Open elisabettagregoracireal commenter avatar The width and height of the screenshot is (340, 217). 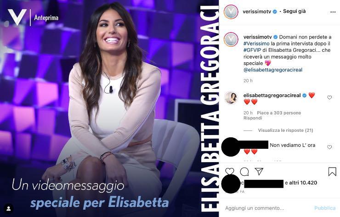tap(231, 98)
